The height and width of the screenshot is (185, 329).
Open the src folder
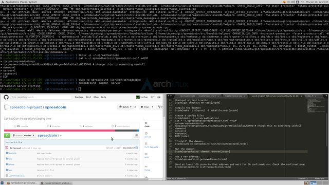pyautogui.click(x=11, y=170)
